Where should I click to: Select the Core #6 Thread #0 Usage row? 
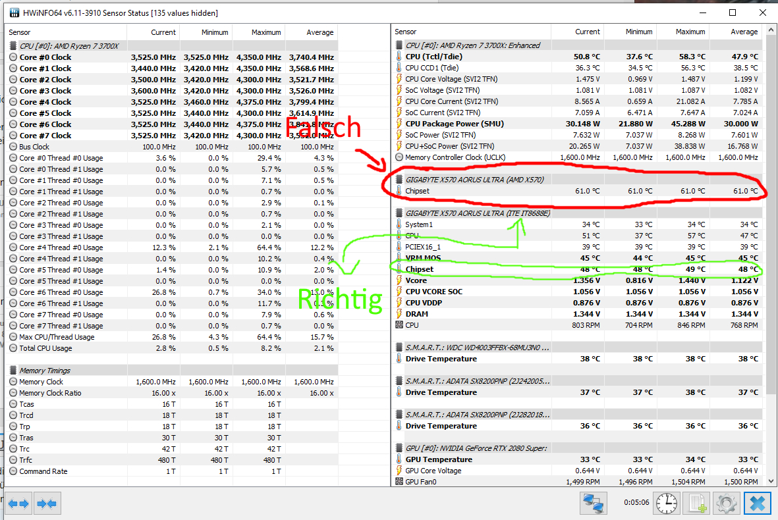click(172, 292)
